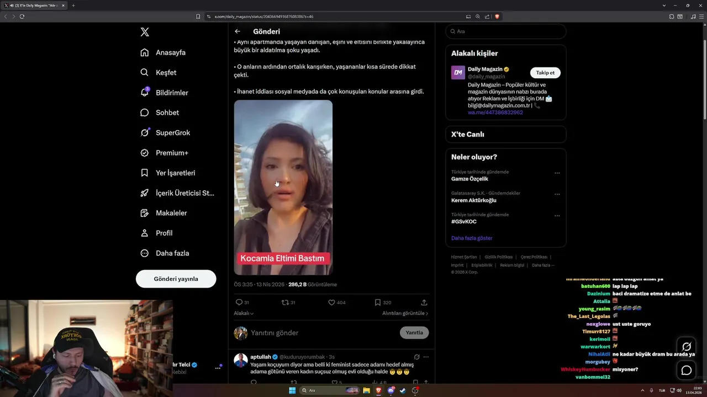Open Gizlilik Politikası footer link
Screen dimensions: 707x397
(x=498, y=257)
